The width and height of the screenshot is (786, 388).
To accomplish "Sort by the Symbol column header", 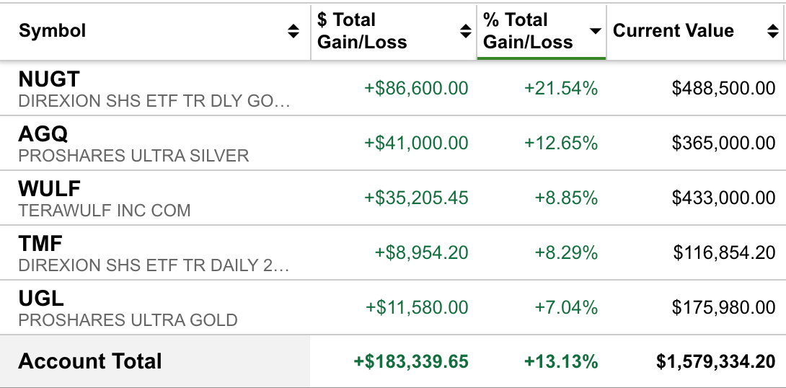I will pyautogui.click(x=53, y=31).
